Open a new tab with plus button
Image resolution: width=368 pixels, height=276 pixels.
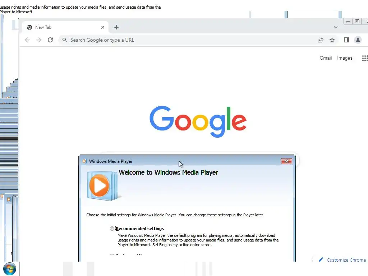coord(116,27)
